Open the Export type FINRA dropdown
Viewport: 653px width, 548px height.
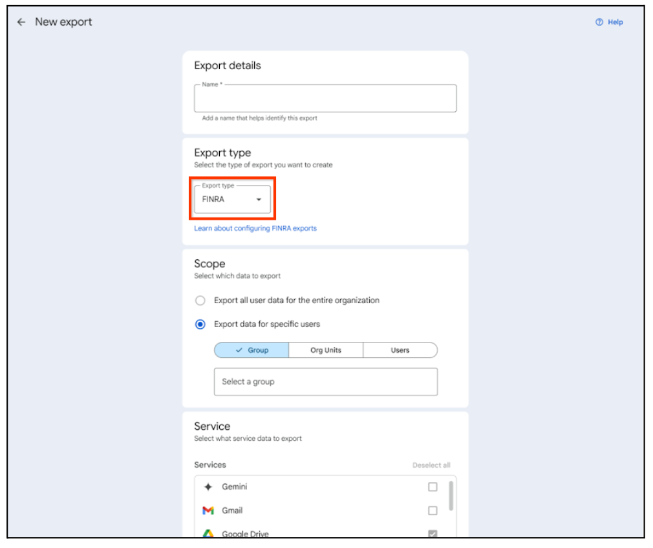[232, 200]
